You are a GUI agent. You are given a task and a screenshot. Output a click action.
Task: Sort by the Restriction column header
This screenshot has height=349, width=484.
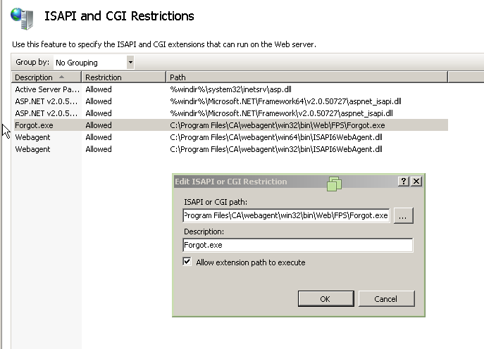click(x=123, y=77)
